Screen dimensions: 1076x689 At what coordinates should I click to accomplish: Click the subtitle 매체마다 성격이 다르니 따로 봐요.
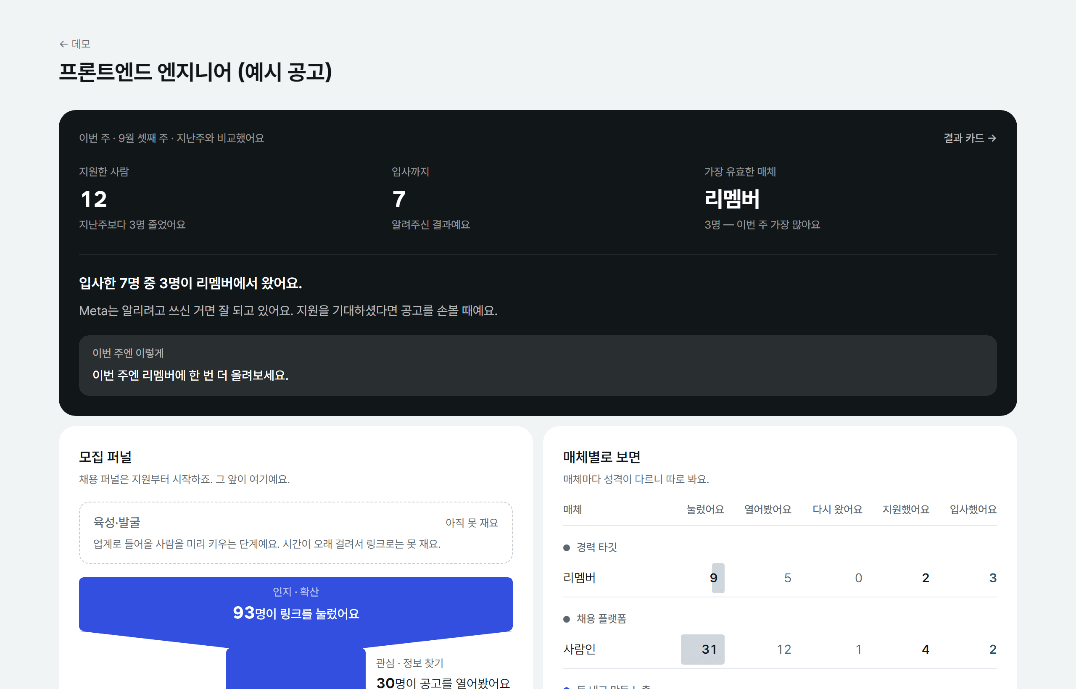click(636, 479)
